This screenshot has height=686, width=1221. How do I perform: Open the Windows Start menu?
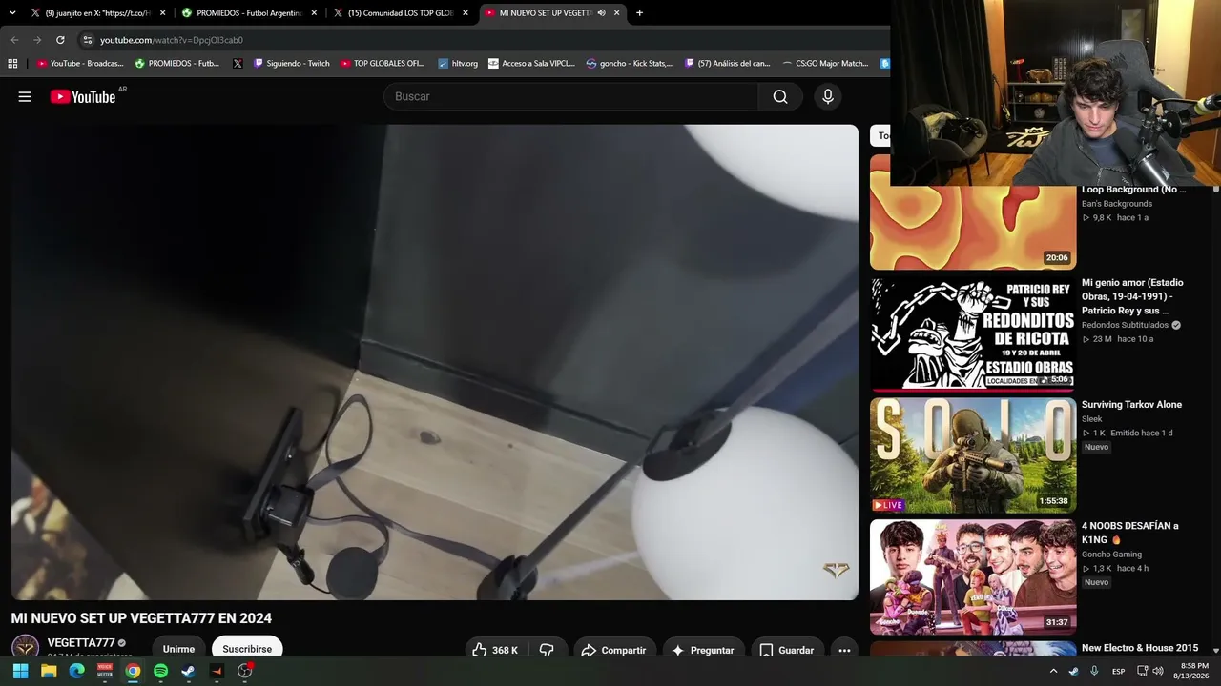pos(20,671)
